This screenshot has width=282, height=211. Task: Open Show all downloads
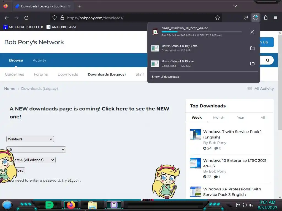(x=165, y=77)
